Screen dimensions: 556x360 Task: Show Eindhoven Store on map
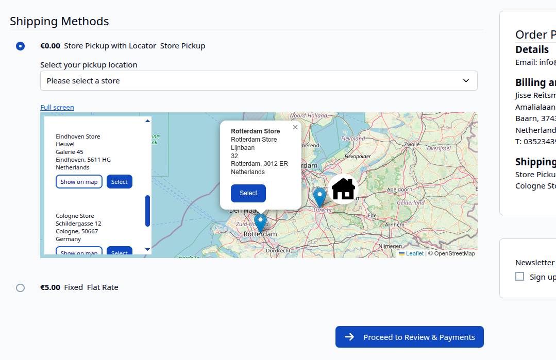click(79, 182)
